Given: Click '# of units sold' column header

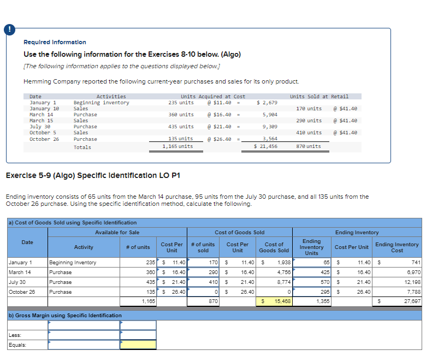Looking at the screenshot, I should pyautogui.click(x=203, y=247).
